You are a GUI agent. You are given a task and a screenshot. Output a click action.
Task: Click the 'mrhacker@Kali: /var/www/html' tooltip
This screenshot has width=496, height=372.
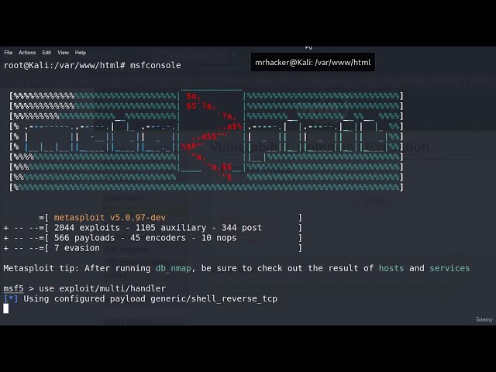pyautogui.click(x=313, y=62)
